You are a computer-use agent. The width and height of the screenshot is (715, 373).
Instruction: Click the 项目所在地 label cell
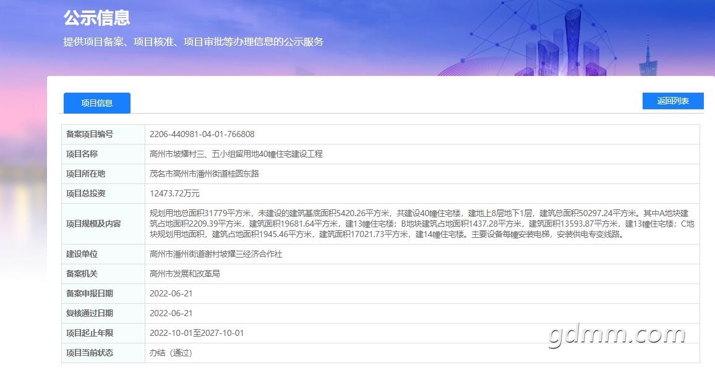(x=103, y=174)
